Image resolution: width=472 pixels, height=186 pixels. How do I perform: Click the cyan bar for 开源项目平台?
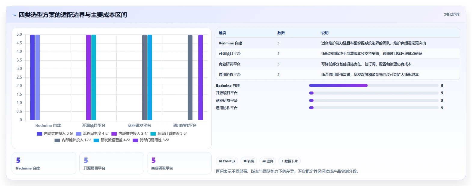point(93,77)
